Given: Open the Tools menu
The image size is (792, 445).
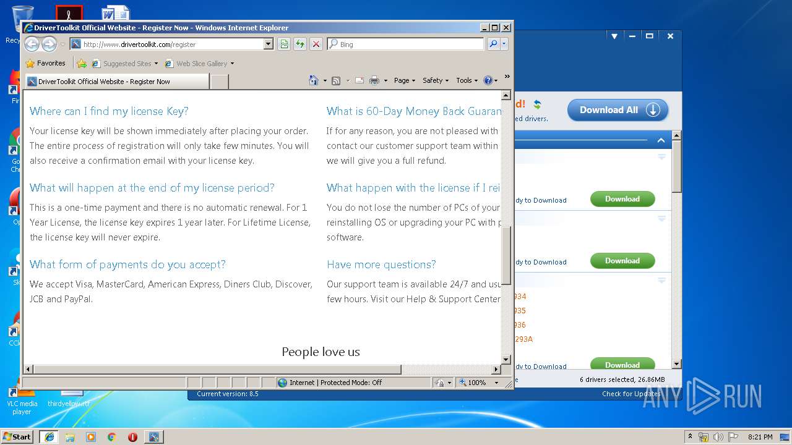Looking at the screenshot, I should [x=467, y=80].
